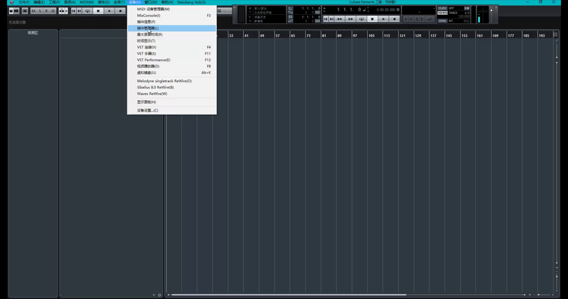This screenshot has width=568, height=299.
Task: Toggle the Constrain Delay Compensation button
Action: pos(25,11)
